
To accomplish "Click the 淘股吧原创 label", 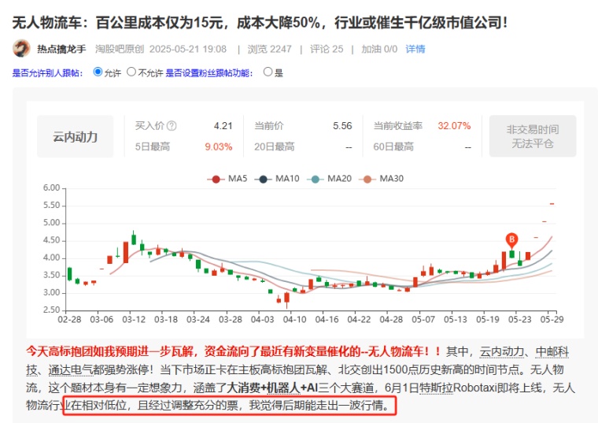I will [120, 49].
